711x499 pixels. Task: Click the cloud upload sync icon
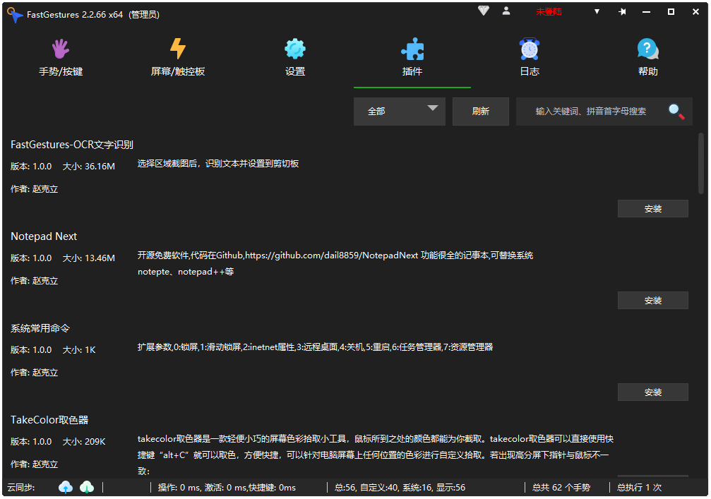click(65, 487)
